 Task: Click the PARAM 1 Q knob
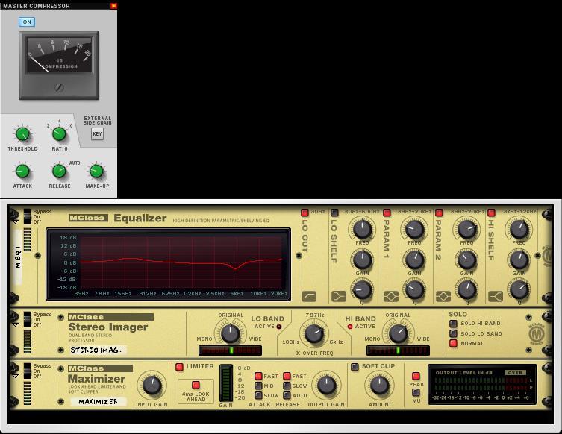tap(415, 289)
